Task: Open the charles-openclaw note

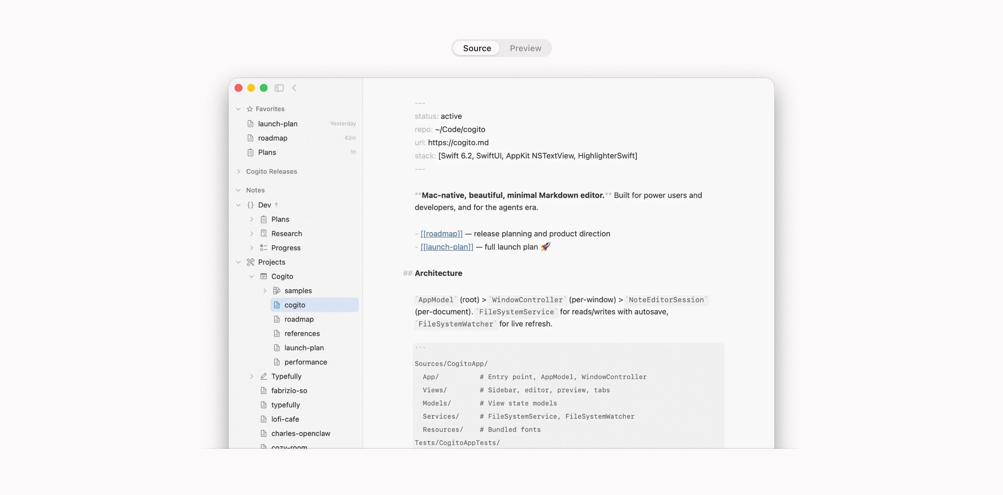Action: pyautogui.click(x=308, y=434)
